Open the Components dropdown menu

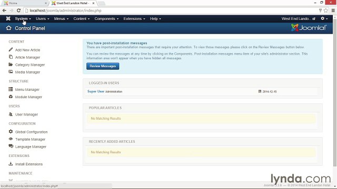[x=106, y=19]
